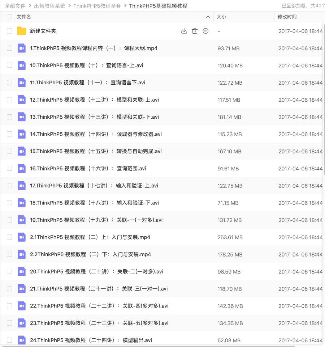This screenshot has height=347, width=325.
Task: Open ThinkPHP5教程全套 breadcrumb folder
Action: point(97,6)
